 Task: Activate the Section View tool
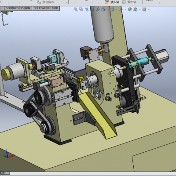point(92,10)
